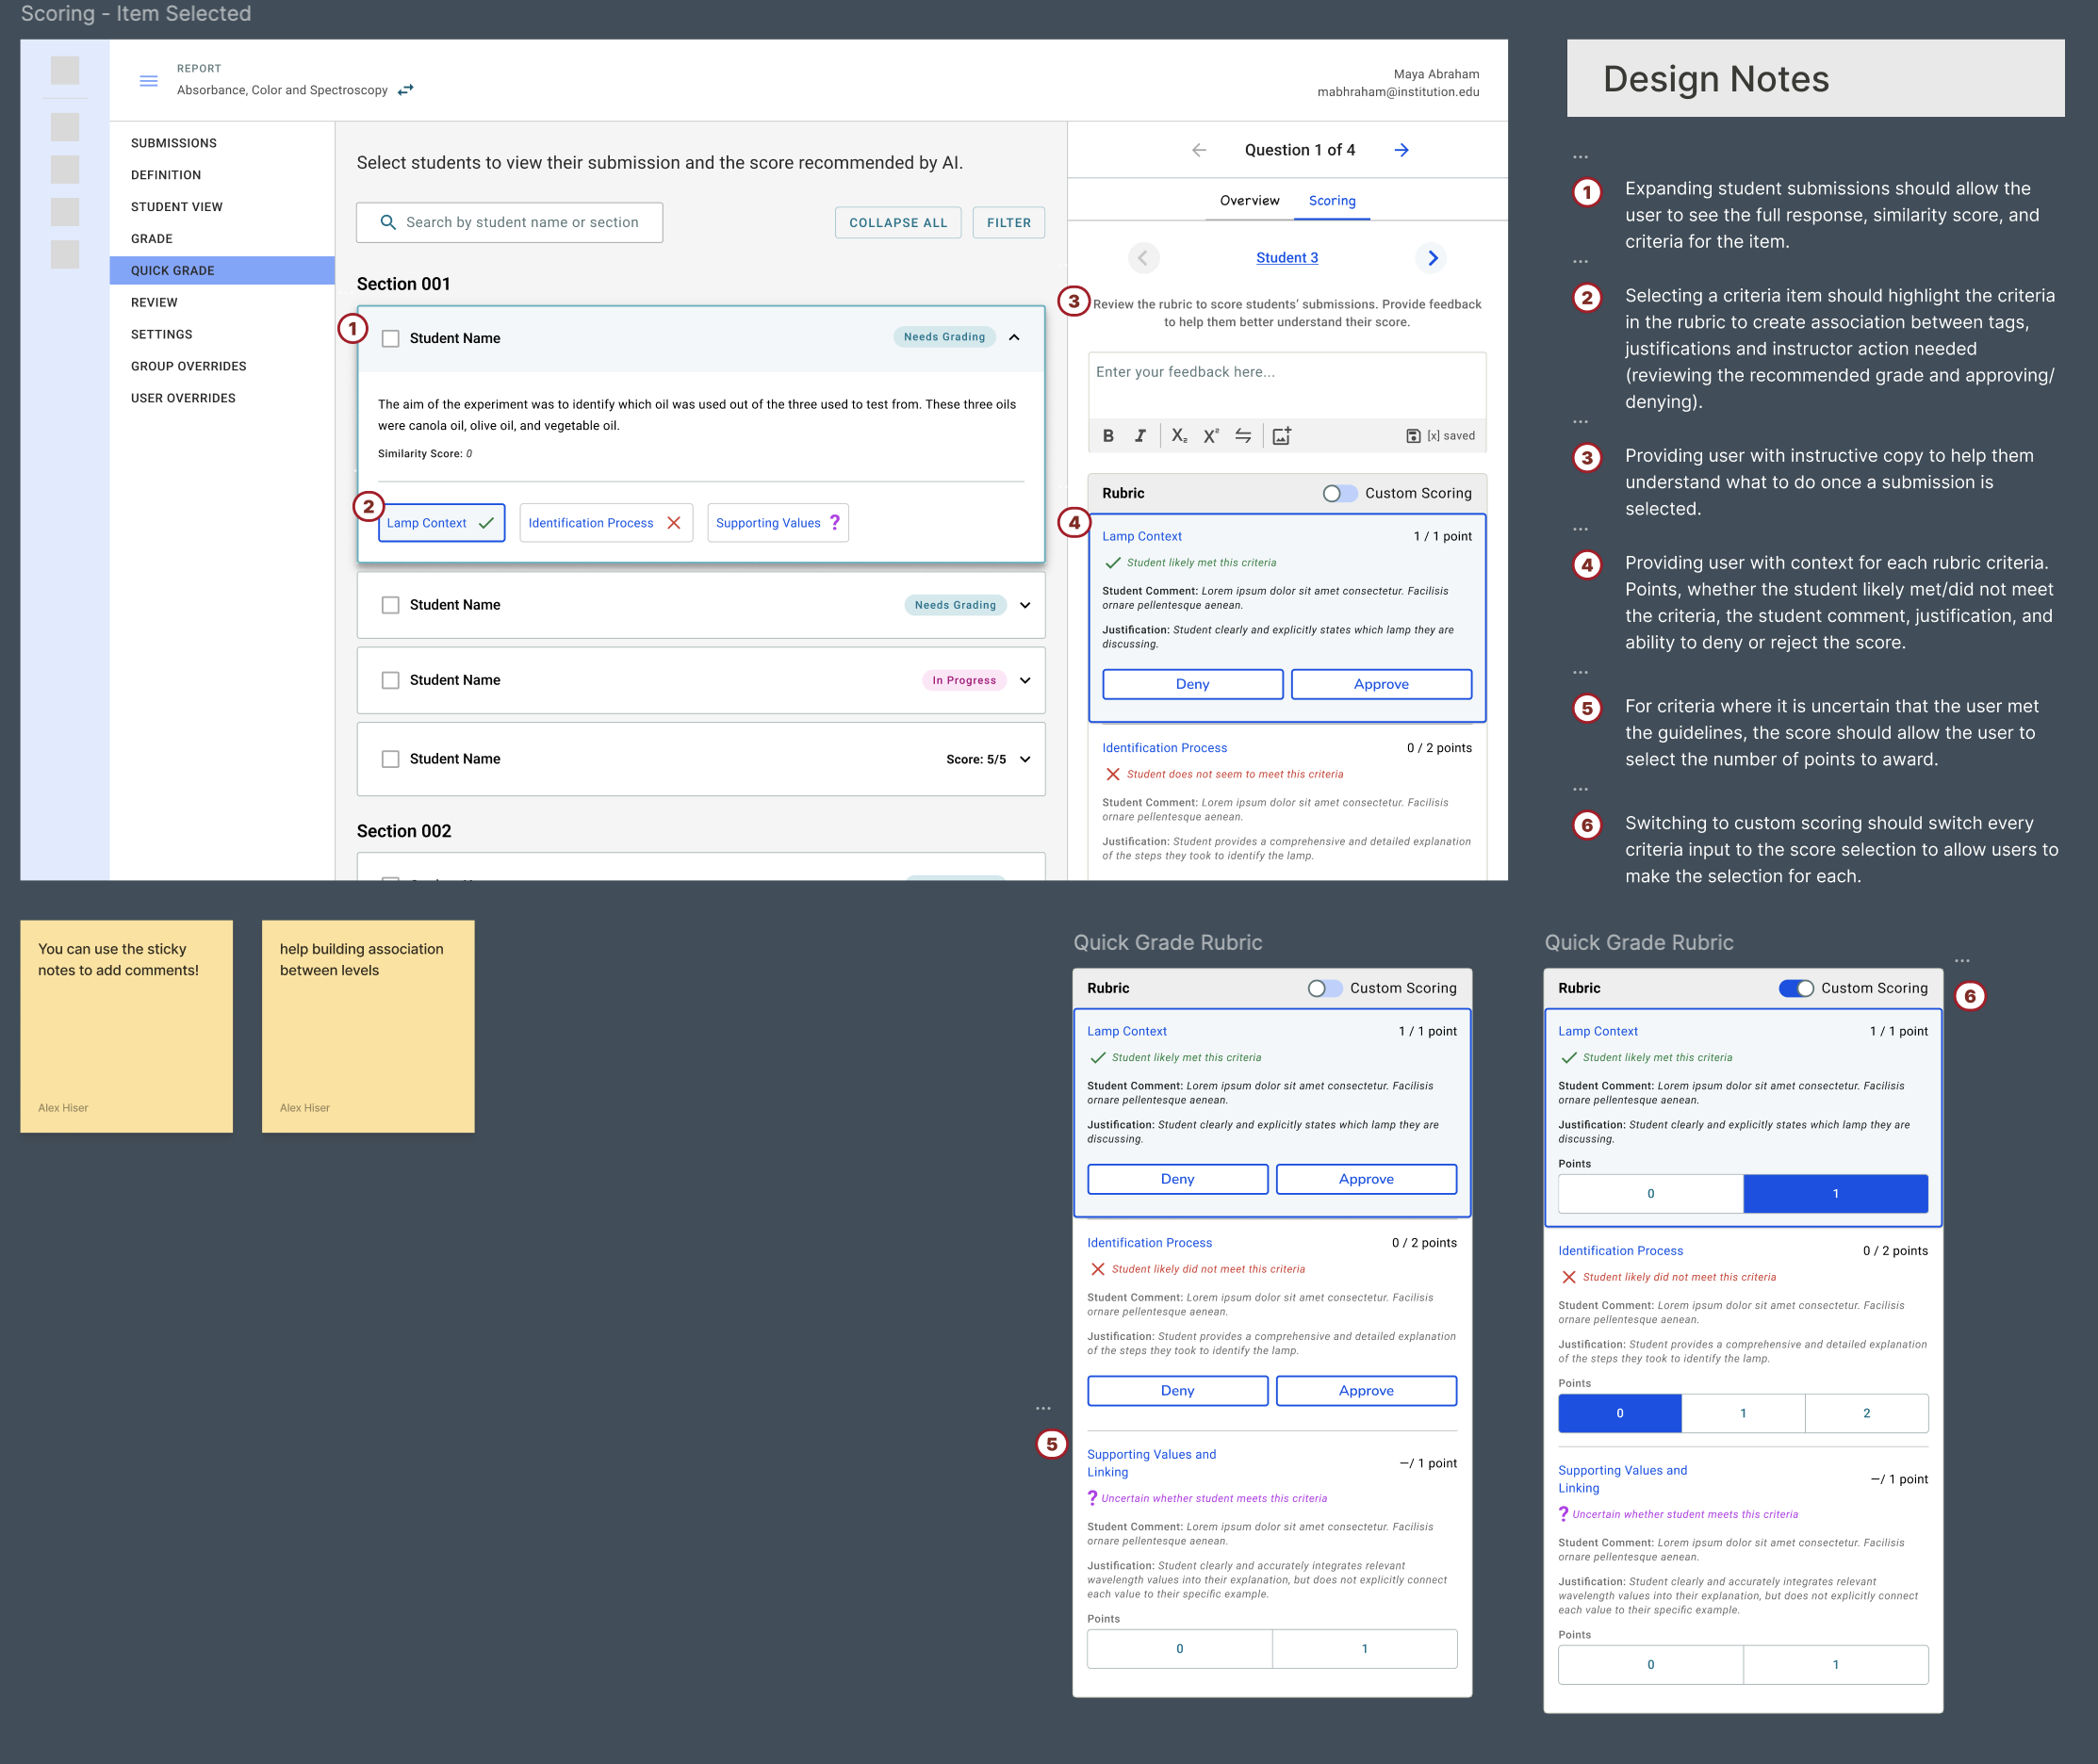The height and width of the screenshot is (1764, 2098).
Task: Click the COLLAPSE ALL button
Action: [x=897, y=223]
